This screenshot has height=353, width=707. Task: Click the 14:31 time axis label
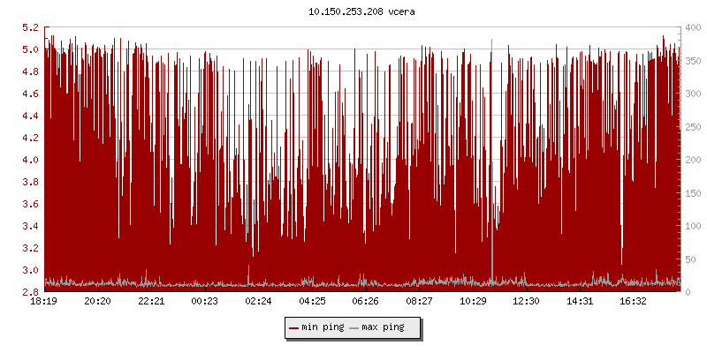pos(580,302)
